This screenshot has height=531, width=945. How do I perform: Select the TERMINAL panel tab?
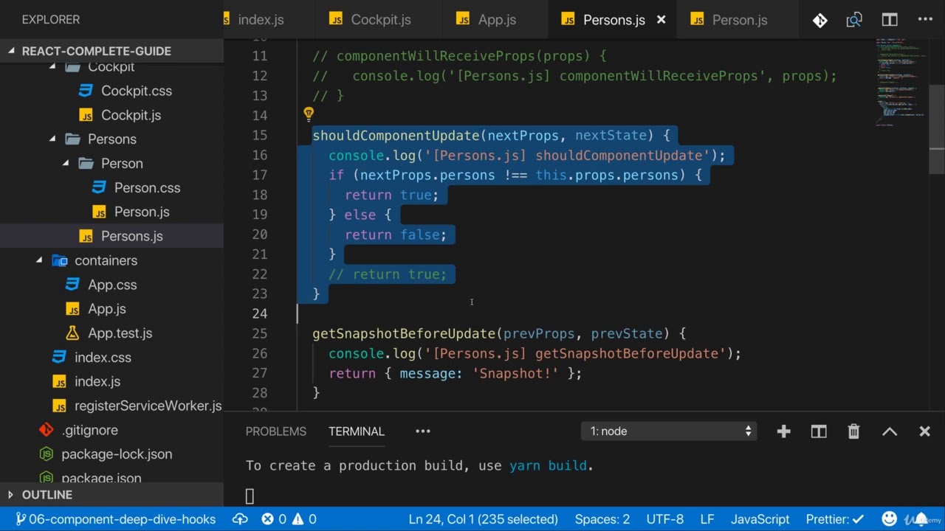(x=357, y=431)
